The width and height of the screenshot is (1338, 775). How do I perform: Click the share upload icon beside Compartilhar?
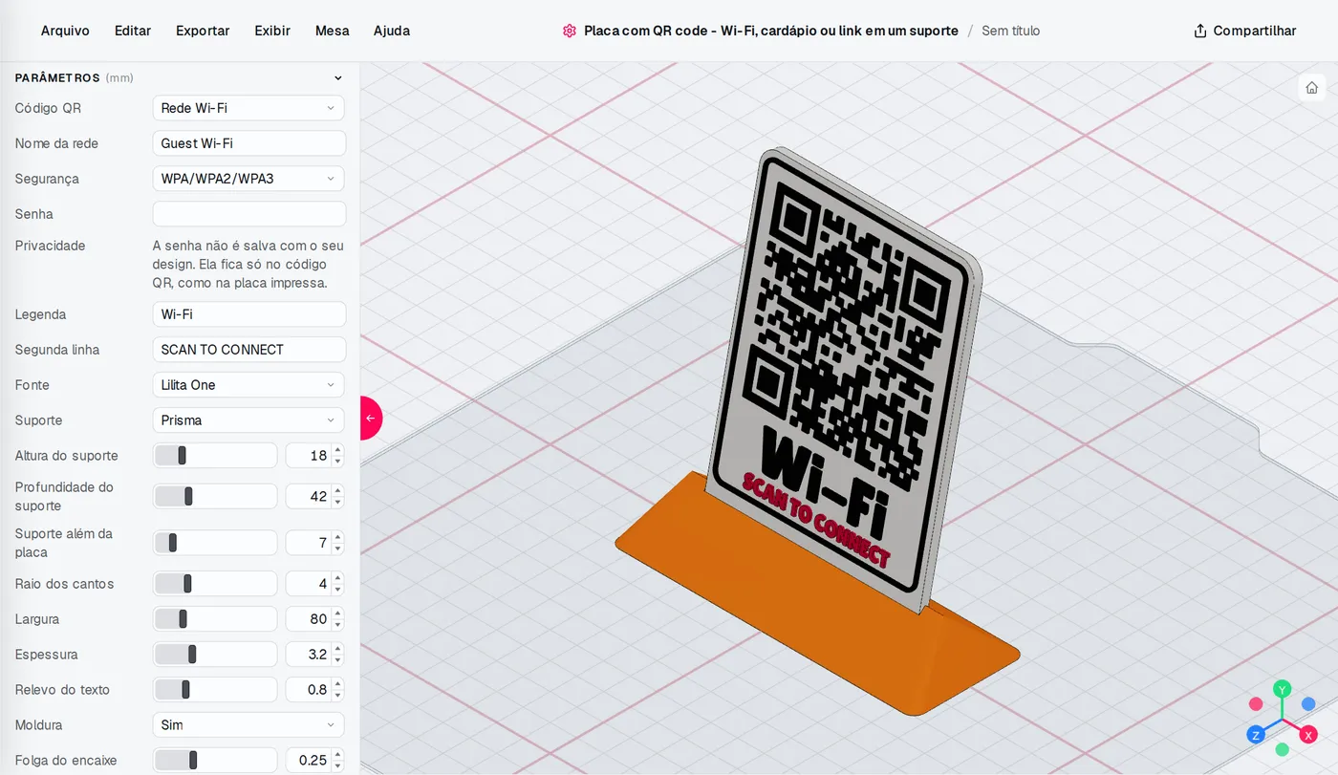1200,31
